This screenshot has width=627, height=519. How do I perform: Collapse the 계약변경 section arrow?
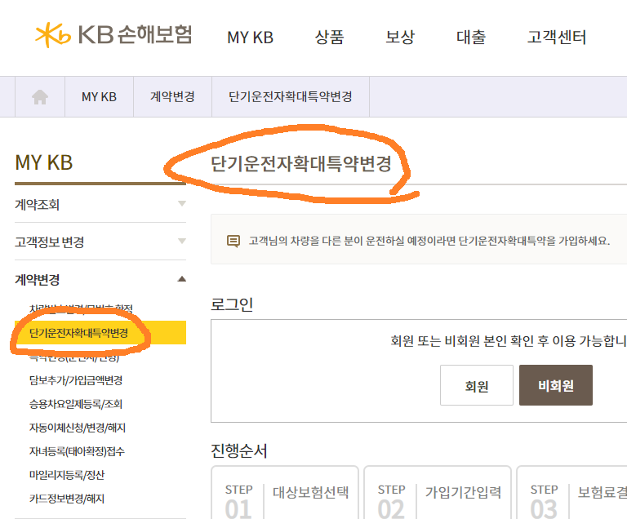click(182, 279)
